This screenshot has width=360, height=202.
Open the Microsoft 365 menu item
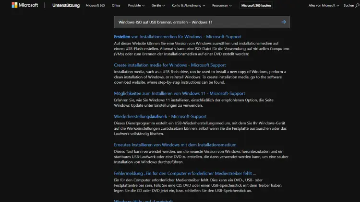click(x=95, y=5)
